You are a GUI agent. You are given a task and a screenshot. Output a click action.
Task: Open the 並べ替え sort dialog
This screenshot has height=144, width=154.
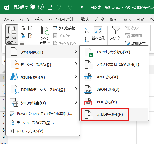tap(98, 33)
